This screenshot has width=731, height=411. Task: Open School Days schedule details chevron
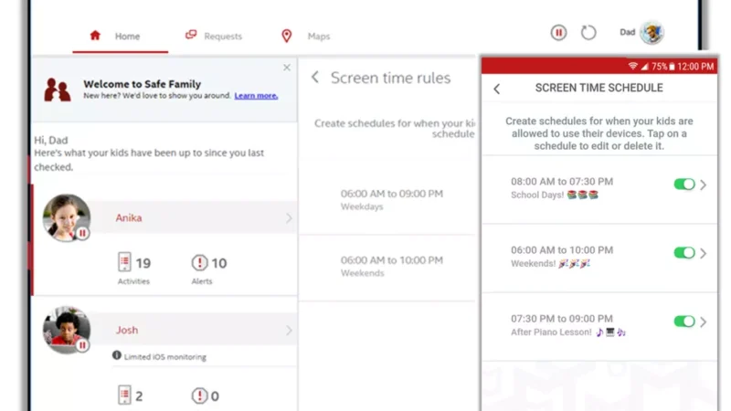[x=704, y=184]
